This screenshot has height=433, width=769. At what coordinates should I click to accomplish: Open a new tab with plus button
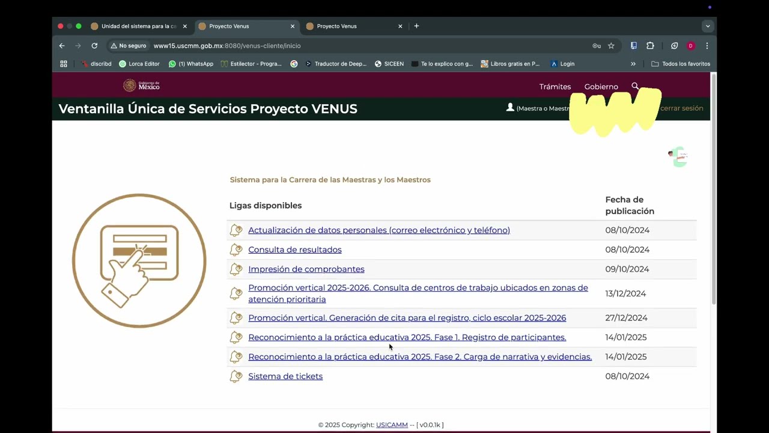416,26
